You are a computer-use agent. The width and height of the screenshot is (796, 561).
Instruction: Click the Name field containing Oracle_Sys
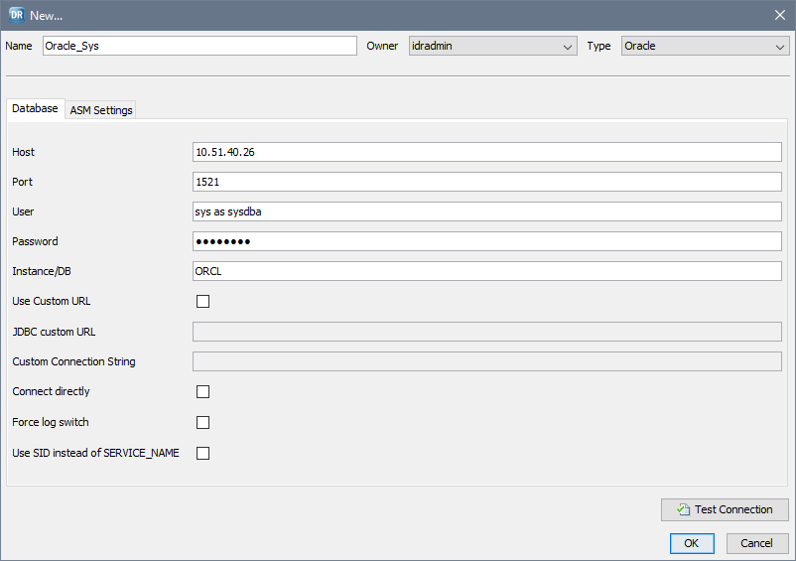[x=199, y=46]
